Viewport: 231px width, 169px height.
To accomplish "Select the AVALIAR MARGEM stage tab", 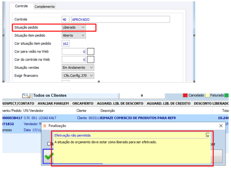I will 53,104.
